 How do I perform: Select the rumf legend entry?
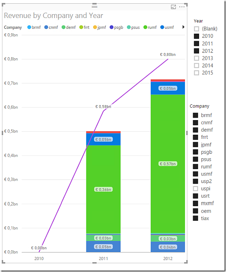pyautogui.click(x=151, y=27)
